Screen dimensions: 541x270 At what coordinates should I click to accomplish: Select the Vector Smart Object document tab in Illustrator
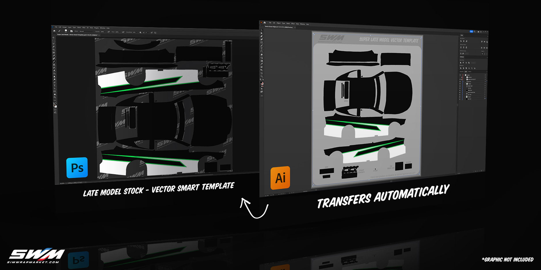[279, 27]
